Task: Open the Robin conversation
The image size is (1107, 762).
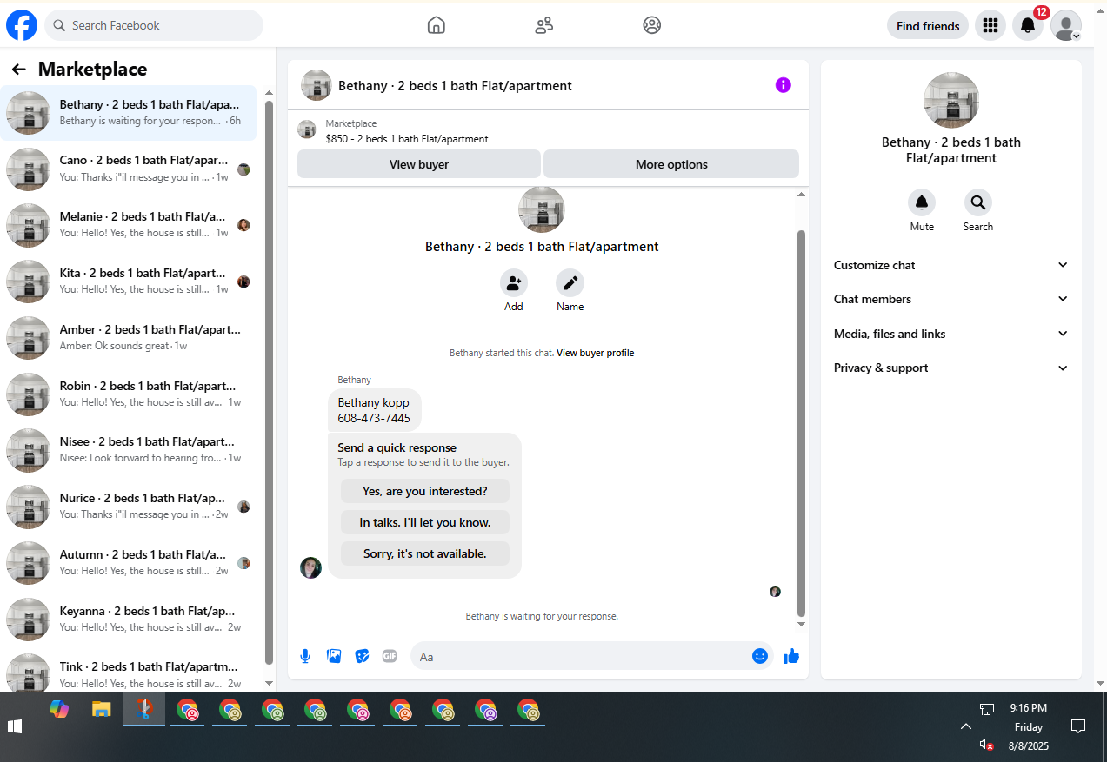Action: (129, 394)
